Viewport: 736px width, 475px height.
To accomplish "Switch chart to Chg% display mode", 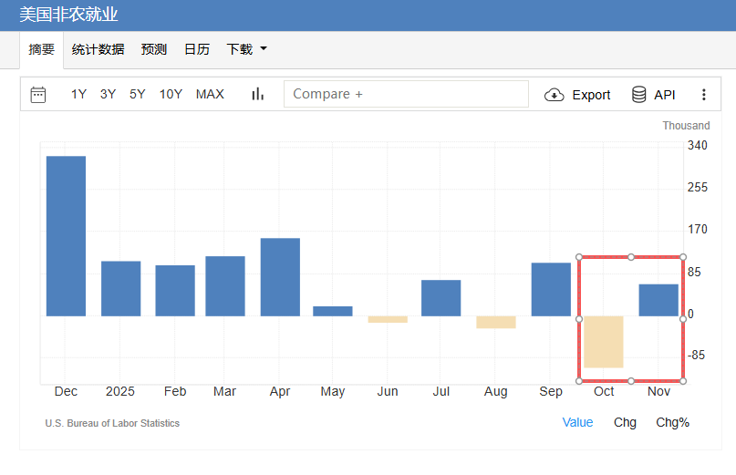I will [x=672, y=422].
